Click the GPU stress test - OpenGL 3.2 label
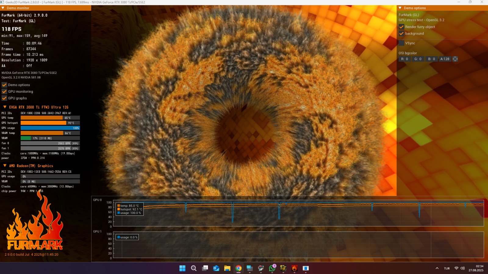488x274 pixels. [x=421, y=20]
